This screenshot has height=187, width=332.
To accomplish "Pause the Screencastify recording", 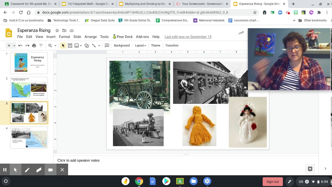I will (x=5, y=170).
